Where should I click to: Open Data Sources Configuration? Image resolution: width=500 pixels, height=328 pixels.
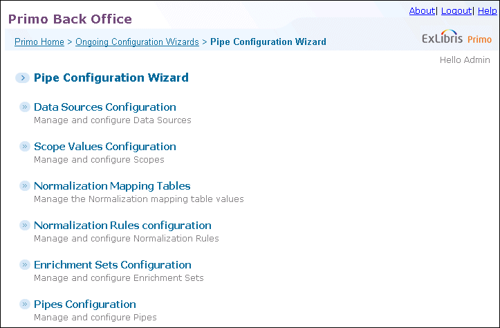click(105, 107)
